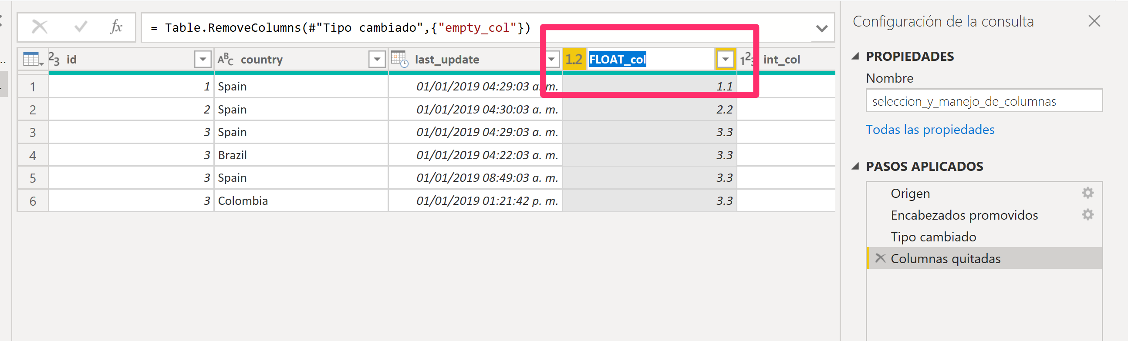The image size is (1128, 341).
Task: Open the table menu icon in grid corner
Action: [x=33, y=60]
